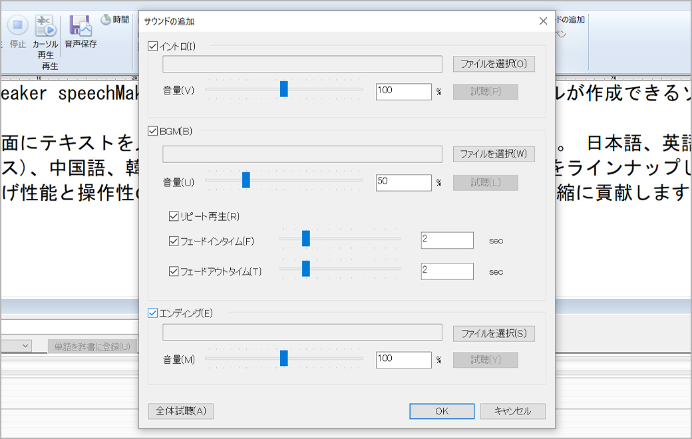The width and height of the screenshot is (692, 439).
Task: Click ファイルを選択(S) for the ending sound
Action: click(494, 333)
